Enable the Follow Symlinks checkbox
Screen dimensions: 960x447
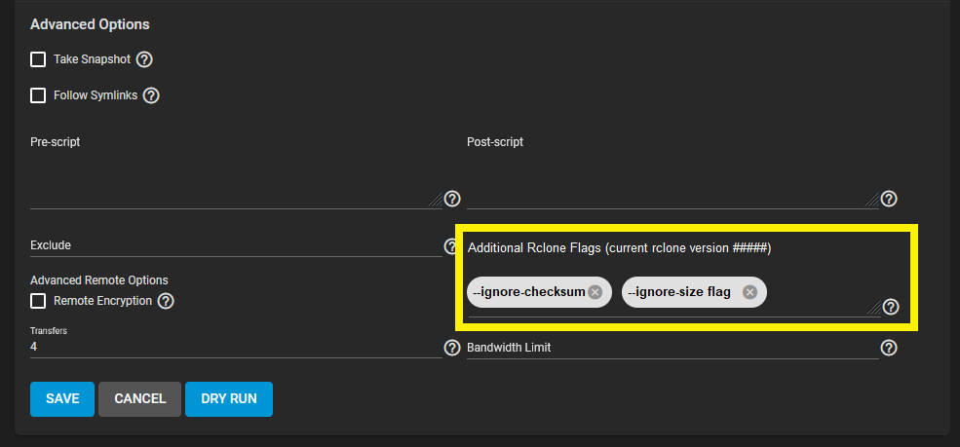(x=38, y=95)
